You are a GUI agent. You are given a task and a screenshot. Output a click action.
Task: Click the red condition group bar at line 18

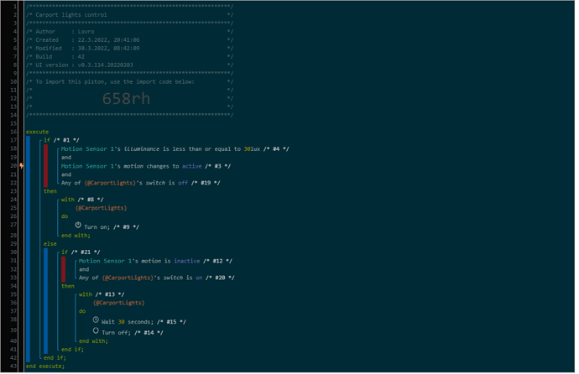click(x=46, y=166)
